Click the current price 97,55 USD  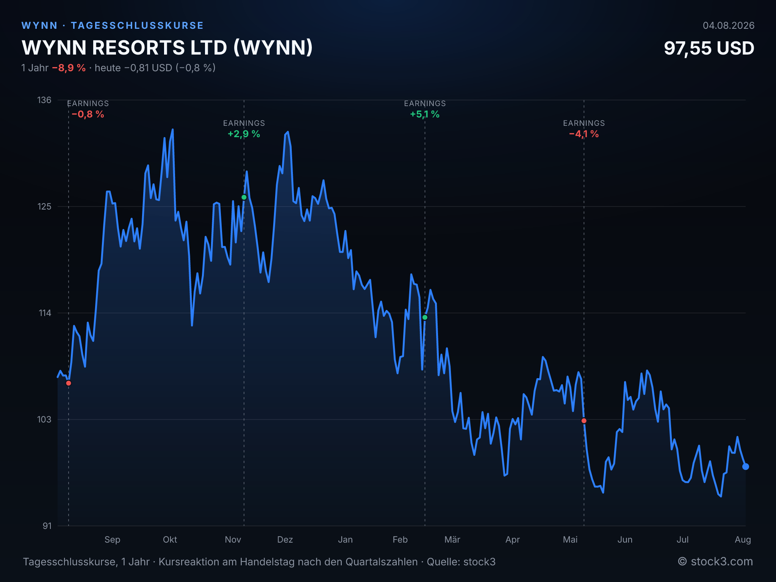(709, 48)
